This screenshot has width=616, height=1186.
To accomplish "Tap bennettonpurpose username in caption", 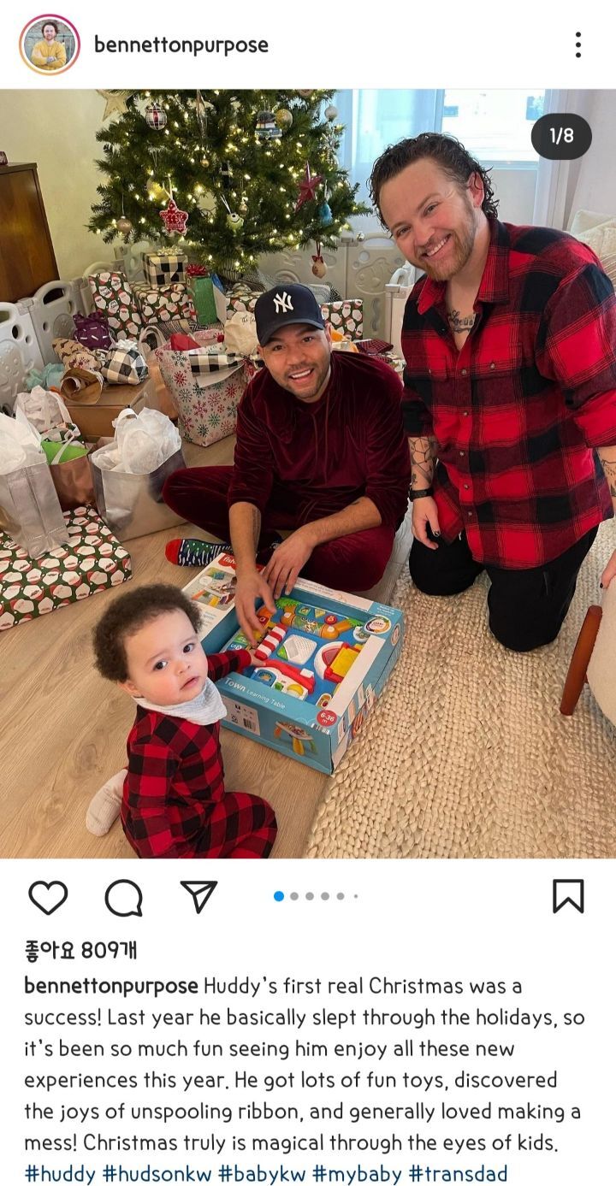I will click(111, 986).
